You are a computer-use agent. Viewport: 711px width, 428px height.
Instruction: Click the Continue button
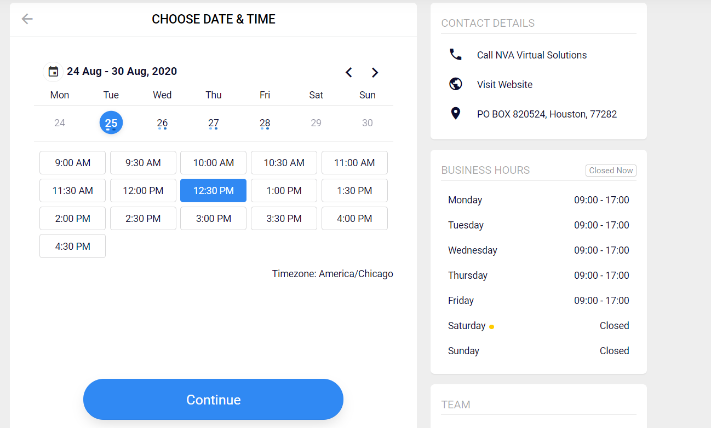[213, 400]
